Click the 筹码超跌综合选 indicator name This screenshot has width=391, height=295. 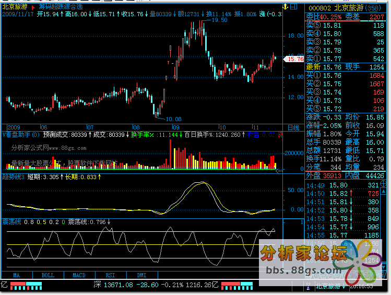click(61, 7)
